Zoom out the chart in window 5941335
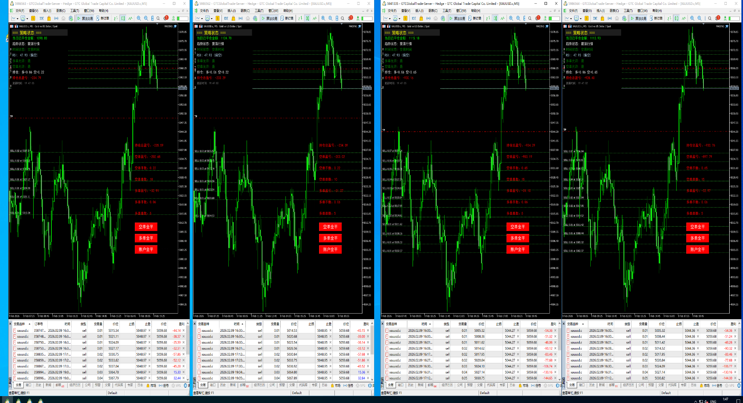 518,18
